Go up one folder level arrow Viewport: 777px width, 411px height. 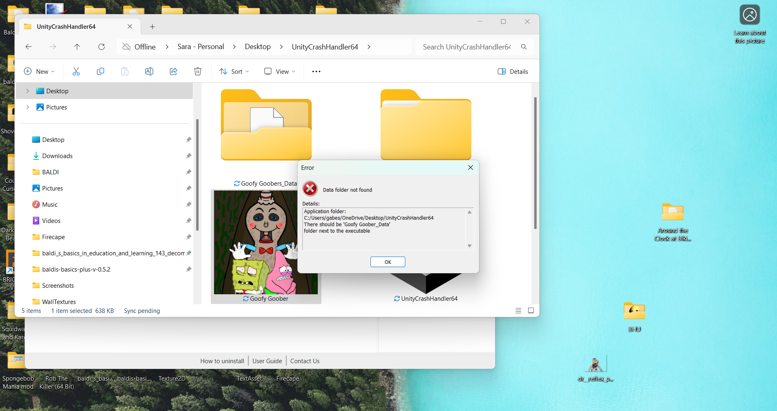pos(77,47)
